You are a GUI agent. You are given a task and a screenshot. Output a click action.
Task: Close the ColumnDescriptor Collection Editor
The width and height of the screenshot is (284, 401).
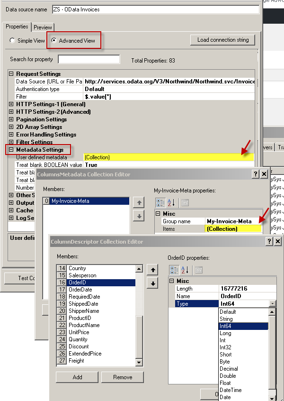click(278, 241)
